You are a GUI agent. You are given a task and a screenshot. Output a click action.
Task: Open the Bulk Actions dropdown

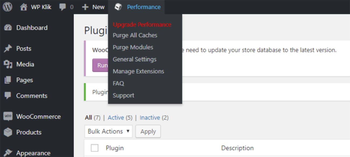108,131
